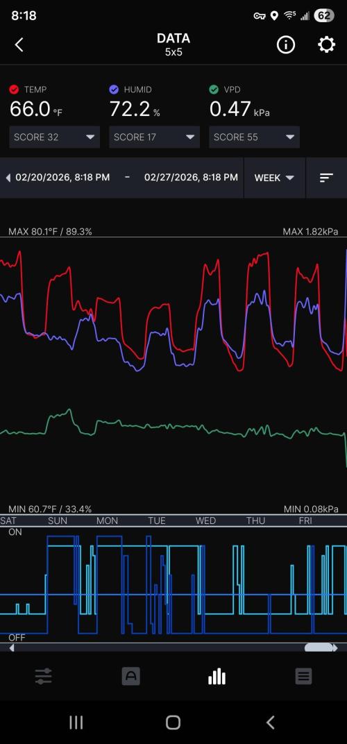Viewport: 347px width, 744px height.
Task: Tap the location status icon
Action: pos(274,16)
